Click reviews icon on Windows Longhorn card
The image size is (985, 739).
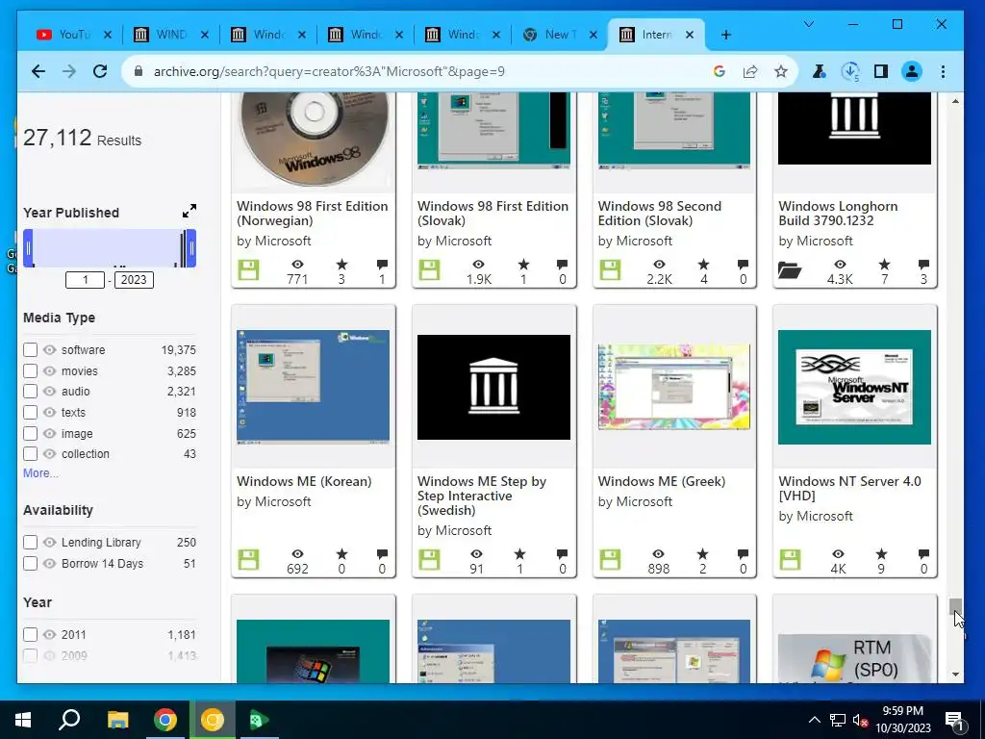point(923,264)
